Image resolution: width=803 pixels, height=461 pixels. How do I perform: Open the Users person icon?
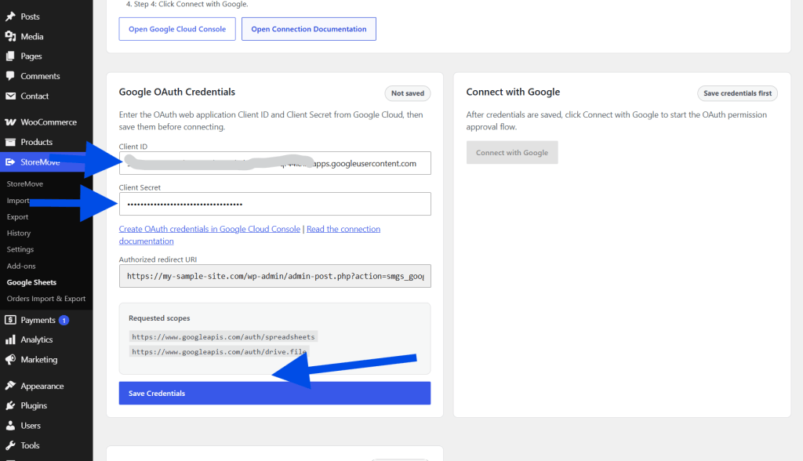coord(10,426)
